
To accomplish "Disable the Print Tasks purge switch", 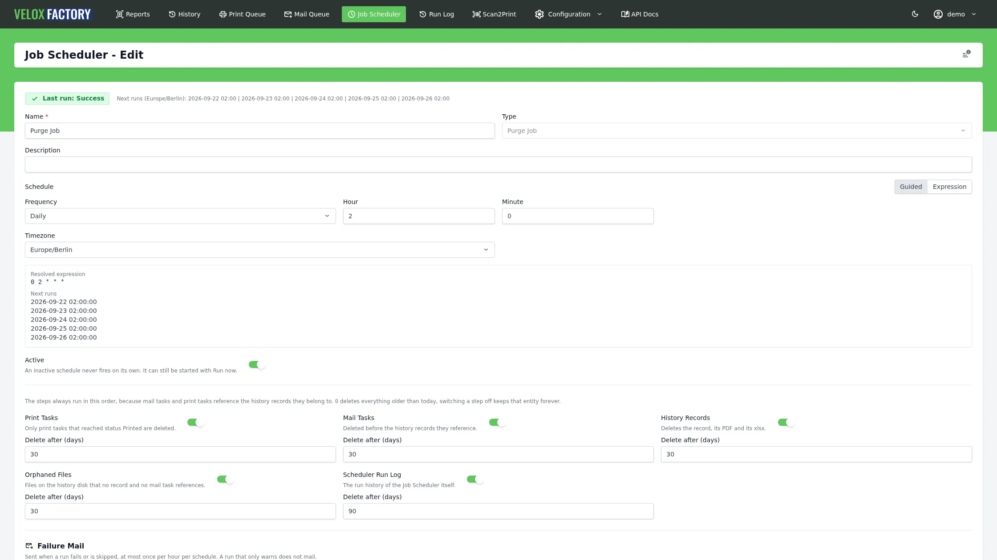I will [x=196, y=423].
